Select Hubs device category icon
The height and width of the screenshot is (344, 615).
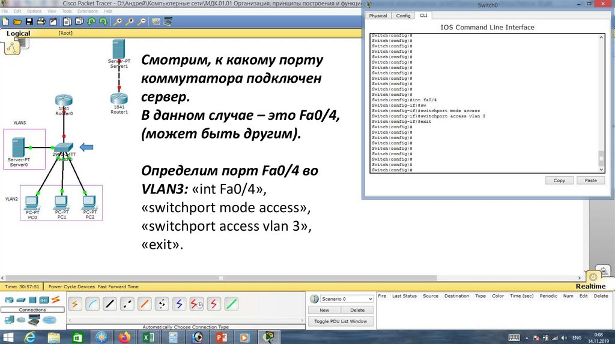pos(32,300)
